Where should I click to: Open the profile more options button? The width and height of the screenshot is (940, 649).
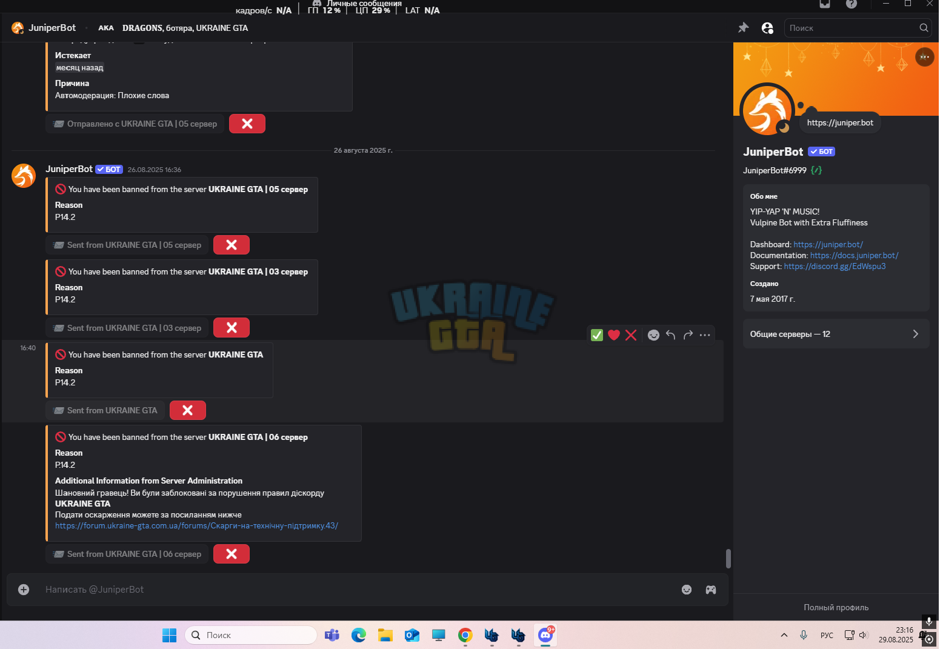click(924, 57)
